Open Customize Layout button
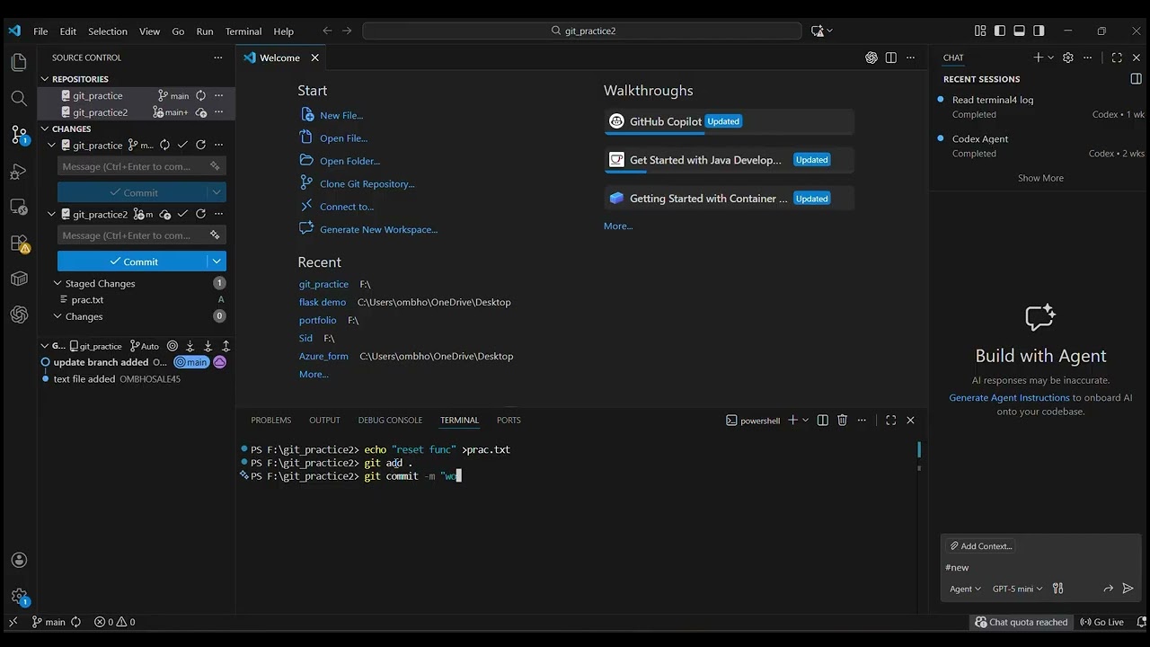 click(x=980, y=31)
